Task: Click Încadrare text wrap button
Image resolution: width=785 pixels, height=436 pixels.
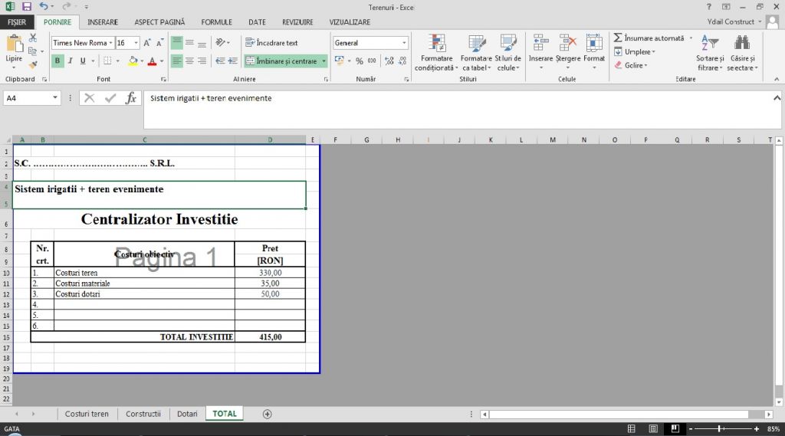Action: click(271, 43)
